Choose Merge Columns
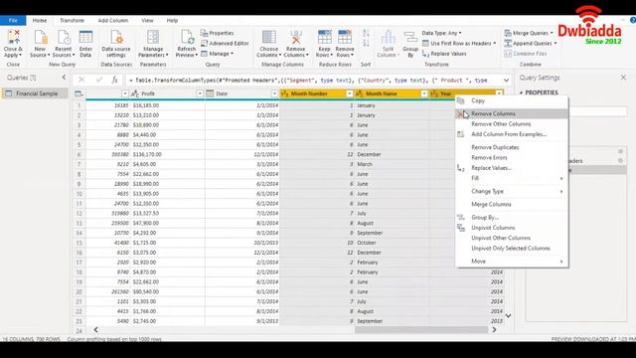The image size is (636, 358). pyautogui.click(x=512, y=204)
